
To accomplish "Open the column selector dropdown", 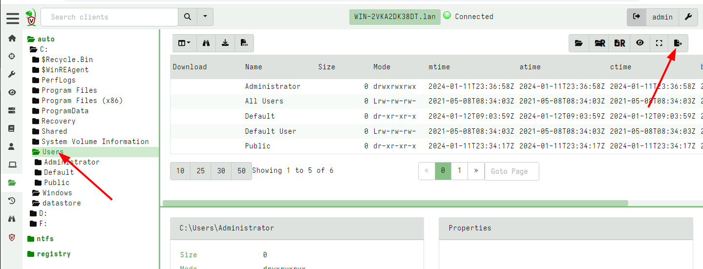I will [x=184, y=43].
